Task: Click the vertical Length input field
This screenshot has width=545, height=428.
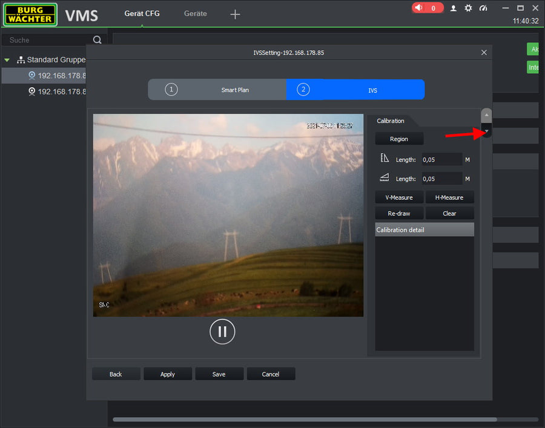Action: point(441,160)
